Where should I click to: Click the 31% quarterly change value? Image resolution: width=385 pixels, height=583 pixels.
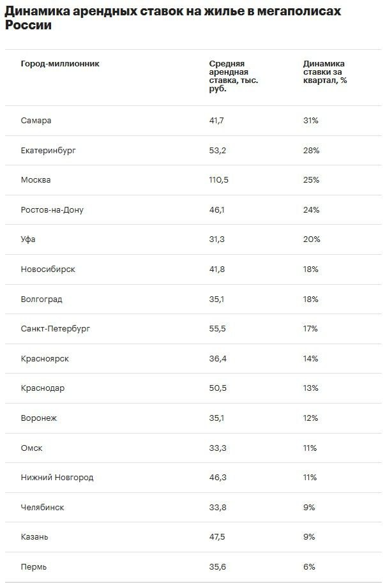tap(311, 121)
